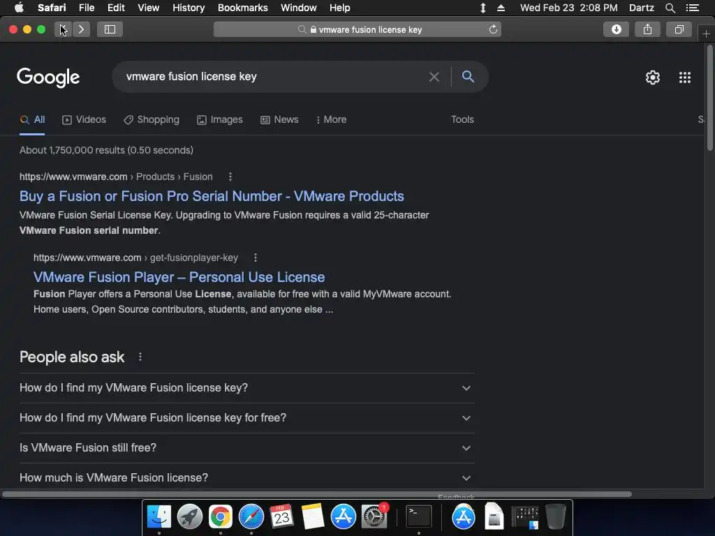Open 'Buy a Fusion or Fusion Pro Serial Number' link
The height and width of the screenshot is (536, 715).
point(212,196)
